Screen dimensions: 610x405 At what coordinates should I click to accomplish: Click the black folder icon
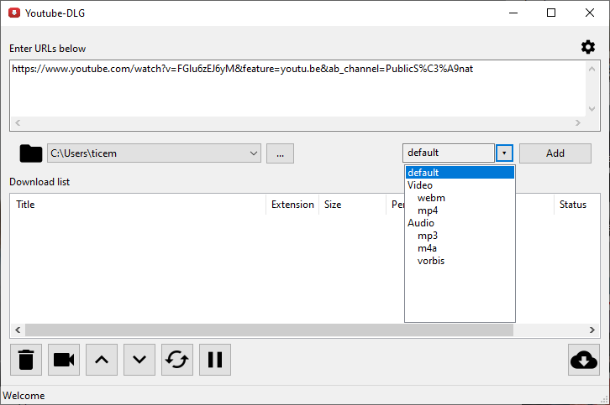(31, 153)
